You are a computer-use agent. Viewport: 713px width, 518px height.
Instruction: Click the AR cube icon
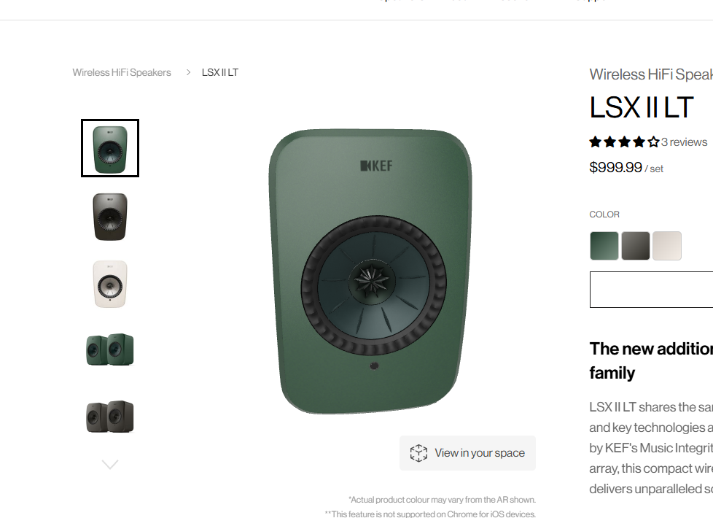[418, 453]
